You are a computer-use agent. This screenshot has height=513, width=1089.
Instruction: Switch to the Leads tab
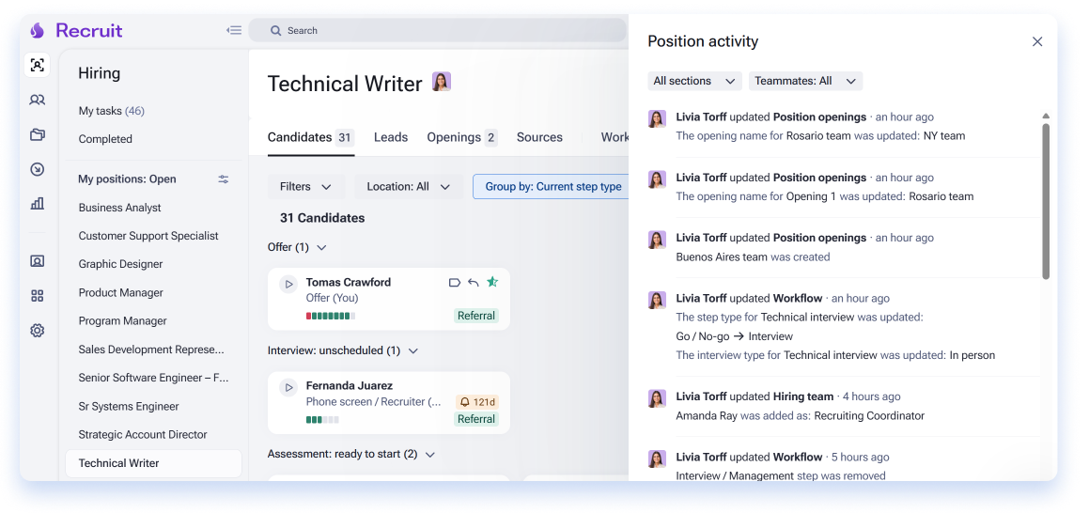390,137
